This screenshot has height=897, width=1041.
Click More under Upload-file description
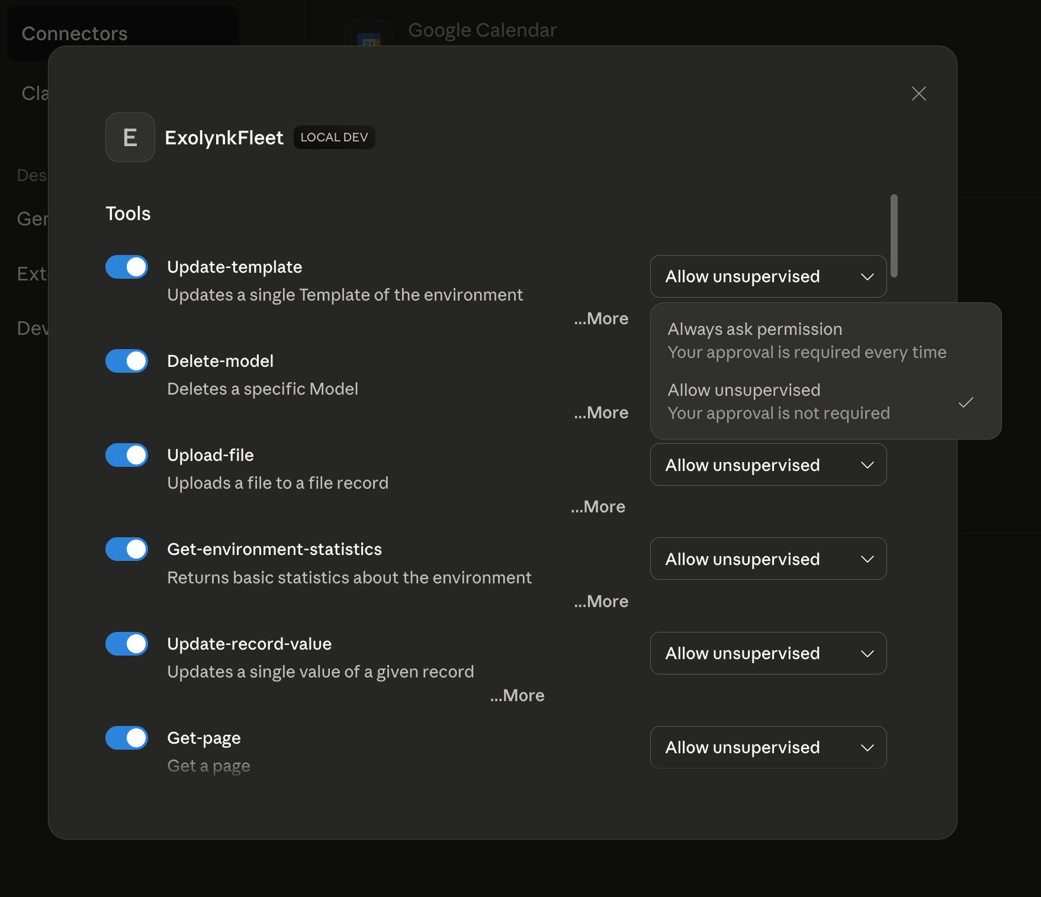click(598, 506)
